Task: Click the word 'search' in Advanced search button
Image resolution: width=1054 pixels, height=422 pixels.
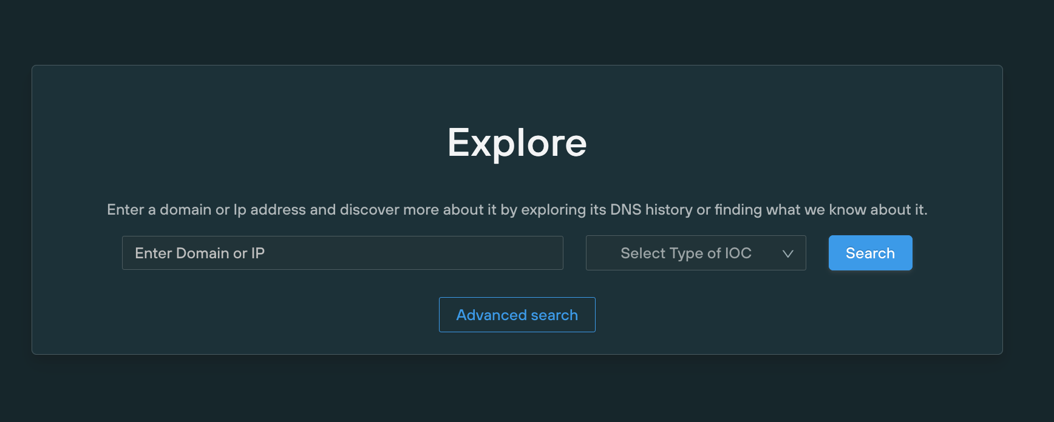Action: pyautogui.click(x=554, y=315)
